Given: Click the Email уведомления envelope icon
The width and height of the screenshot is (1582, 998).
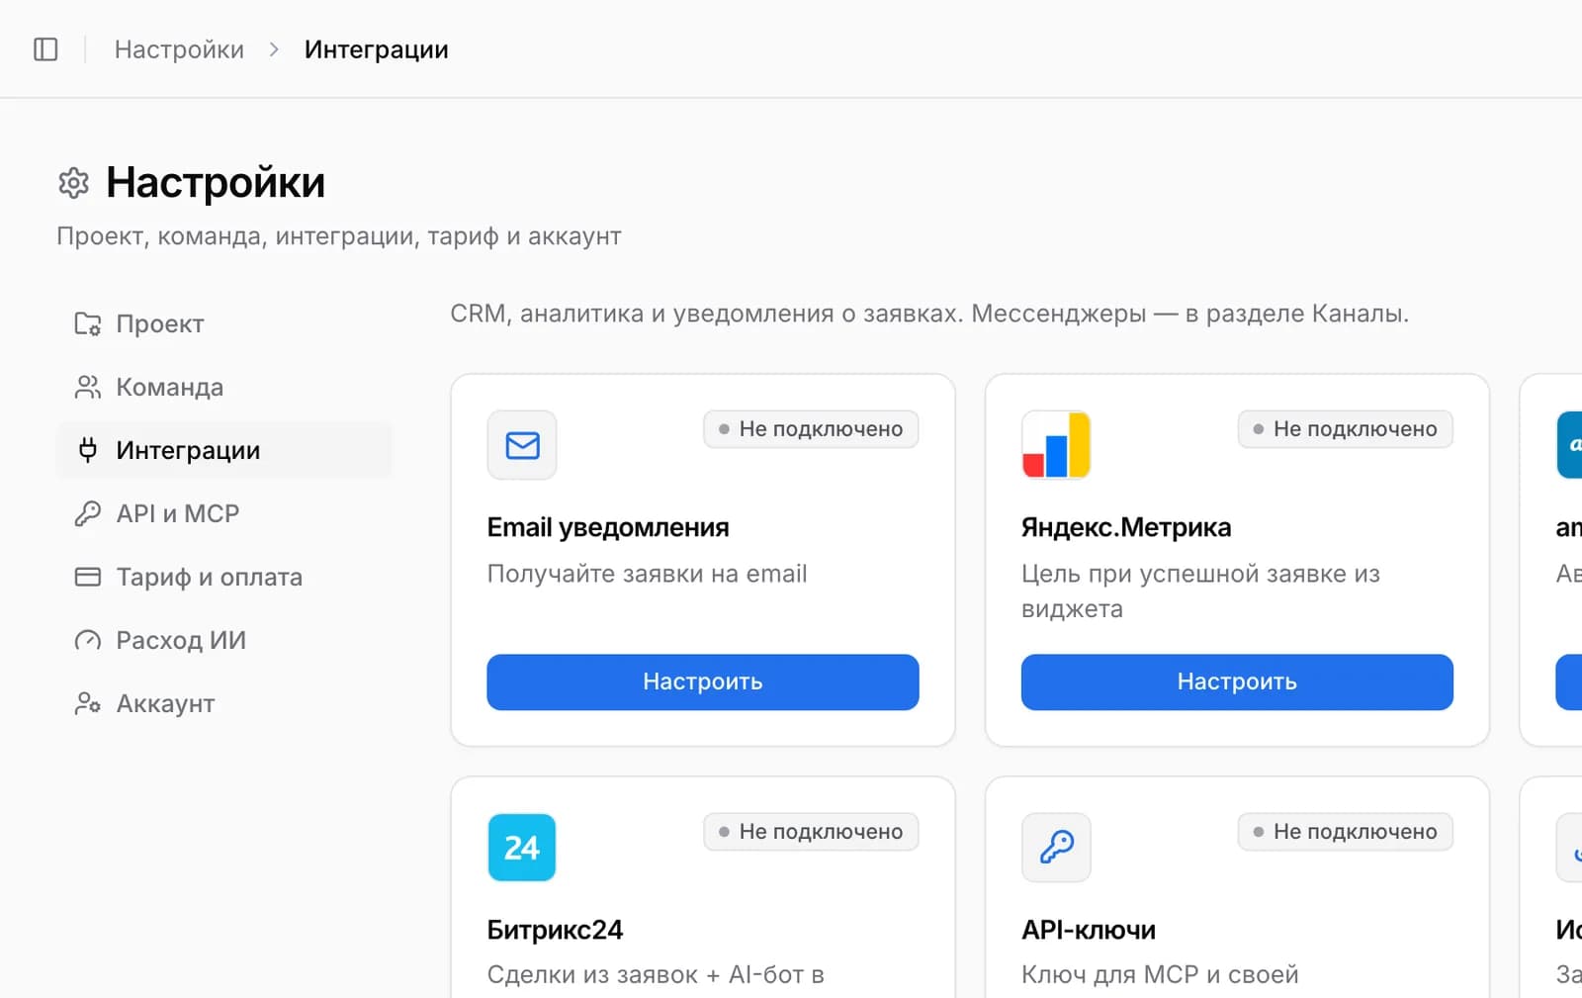Looking at the screenshot, I should point(522,445).
